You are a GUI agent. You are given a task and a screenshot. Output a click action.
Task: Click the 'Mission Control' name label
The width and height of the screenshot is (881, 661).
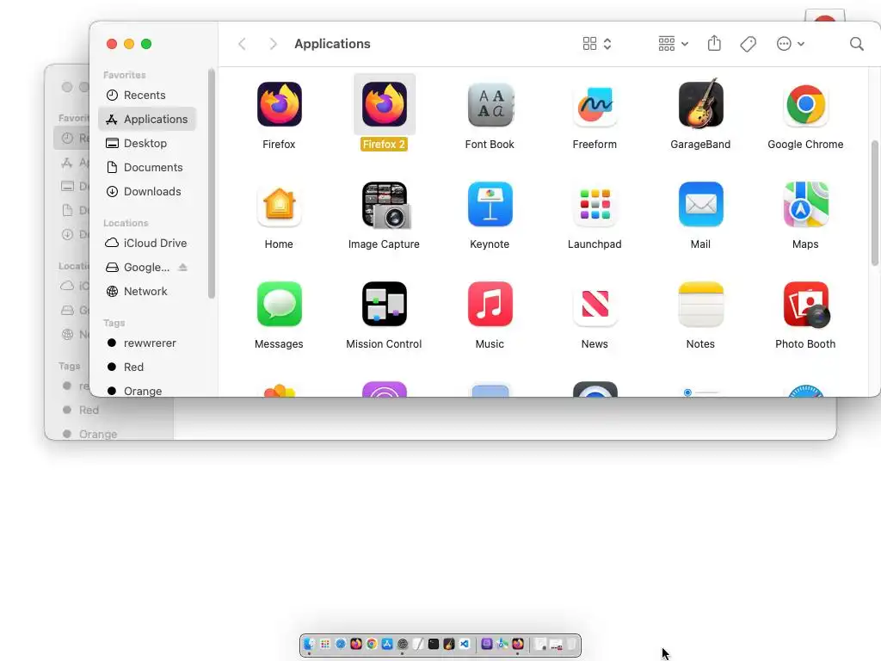[x=385, y=344]
